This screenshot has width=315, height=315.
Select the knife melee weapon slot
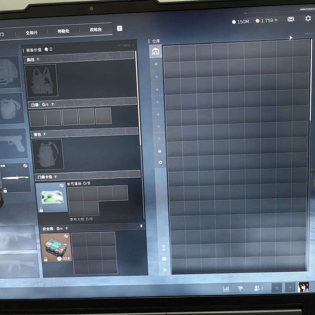(16, 178)
